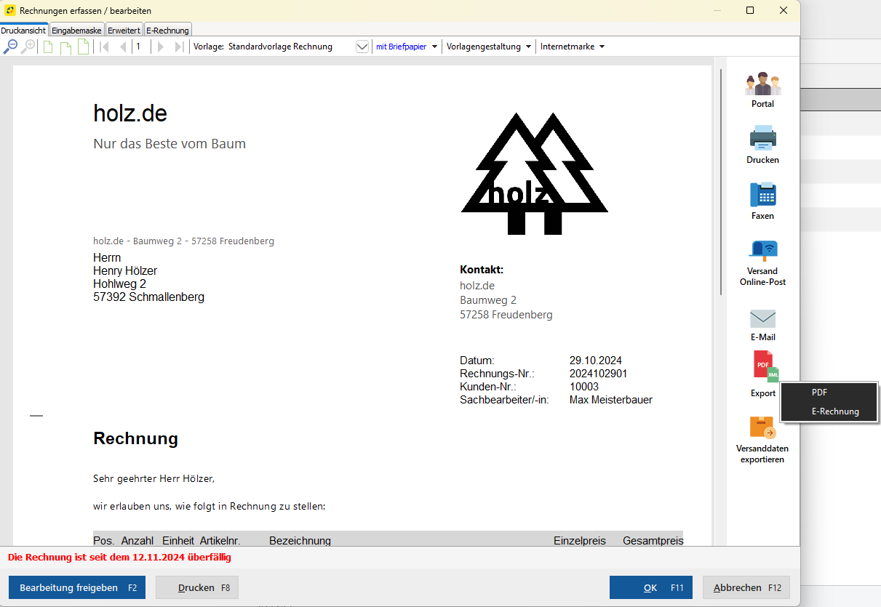The width and height of the screenshot is (881, 607).
Task: Zoom in with the plus magnifier
Action: pos(28,46)
